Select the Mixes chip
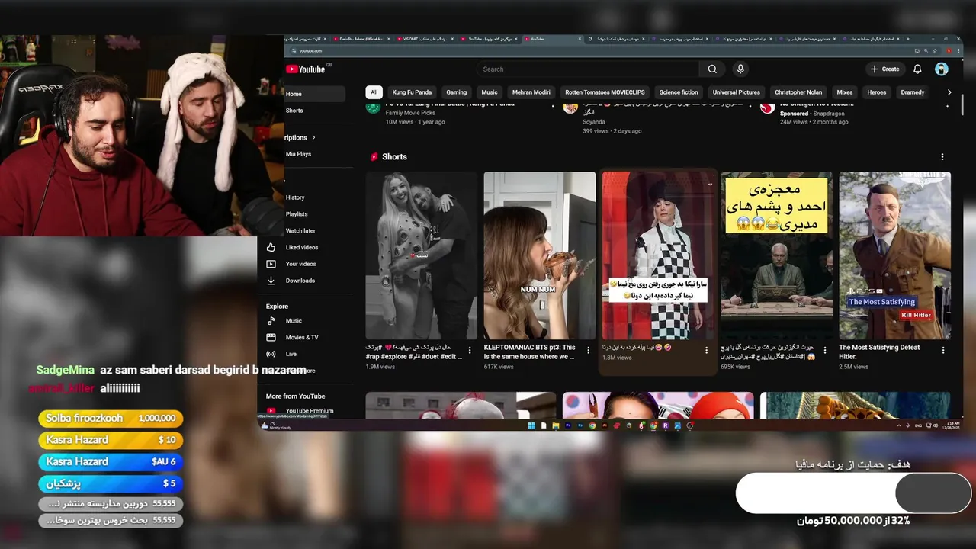The image size is (976, 549). [845, 92]
